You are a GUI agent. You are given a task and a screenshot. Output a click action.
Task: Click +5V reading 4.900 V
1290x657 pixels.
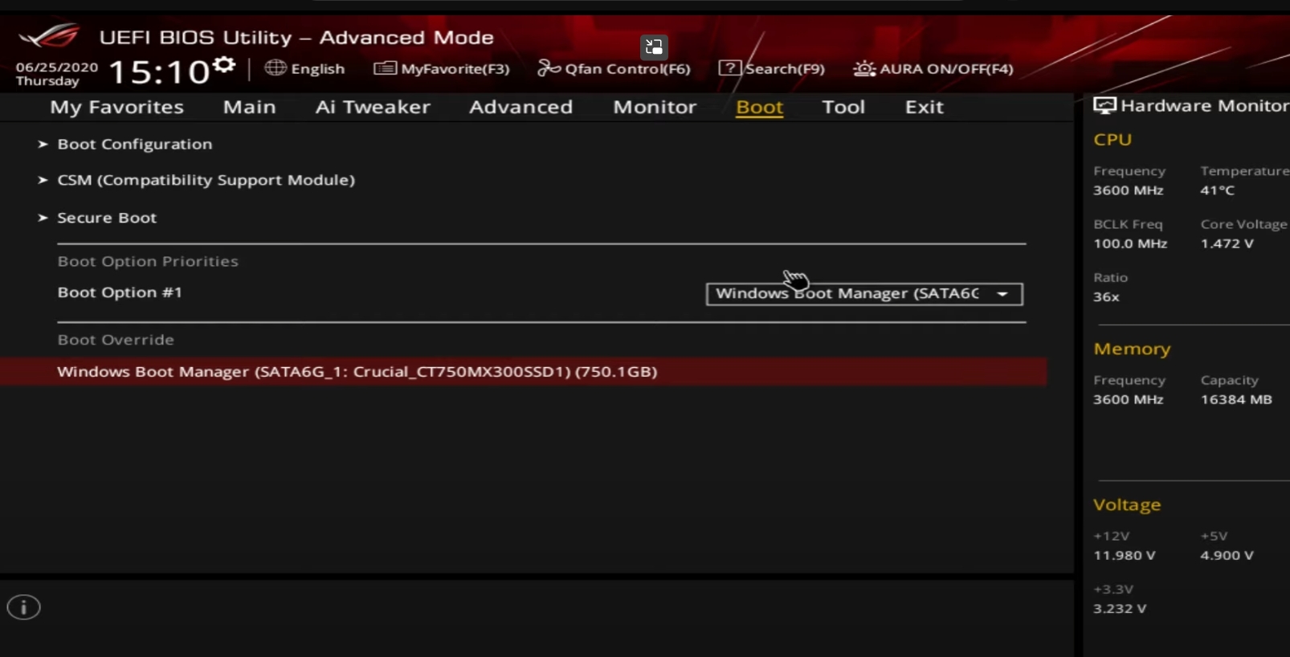[x=1227, y=555]
